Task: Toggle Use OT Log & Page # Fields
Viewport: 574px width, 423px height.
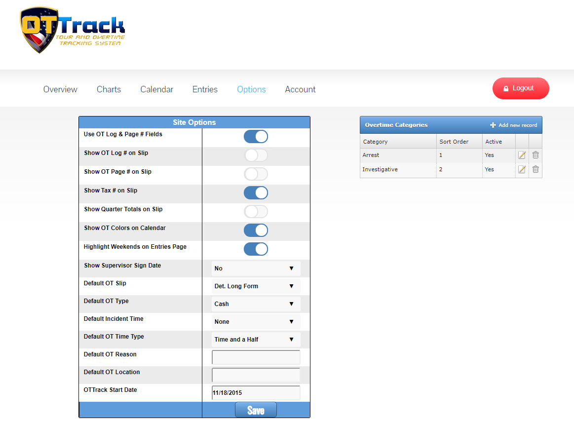Action: (x=256, y=137)
